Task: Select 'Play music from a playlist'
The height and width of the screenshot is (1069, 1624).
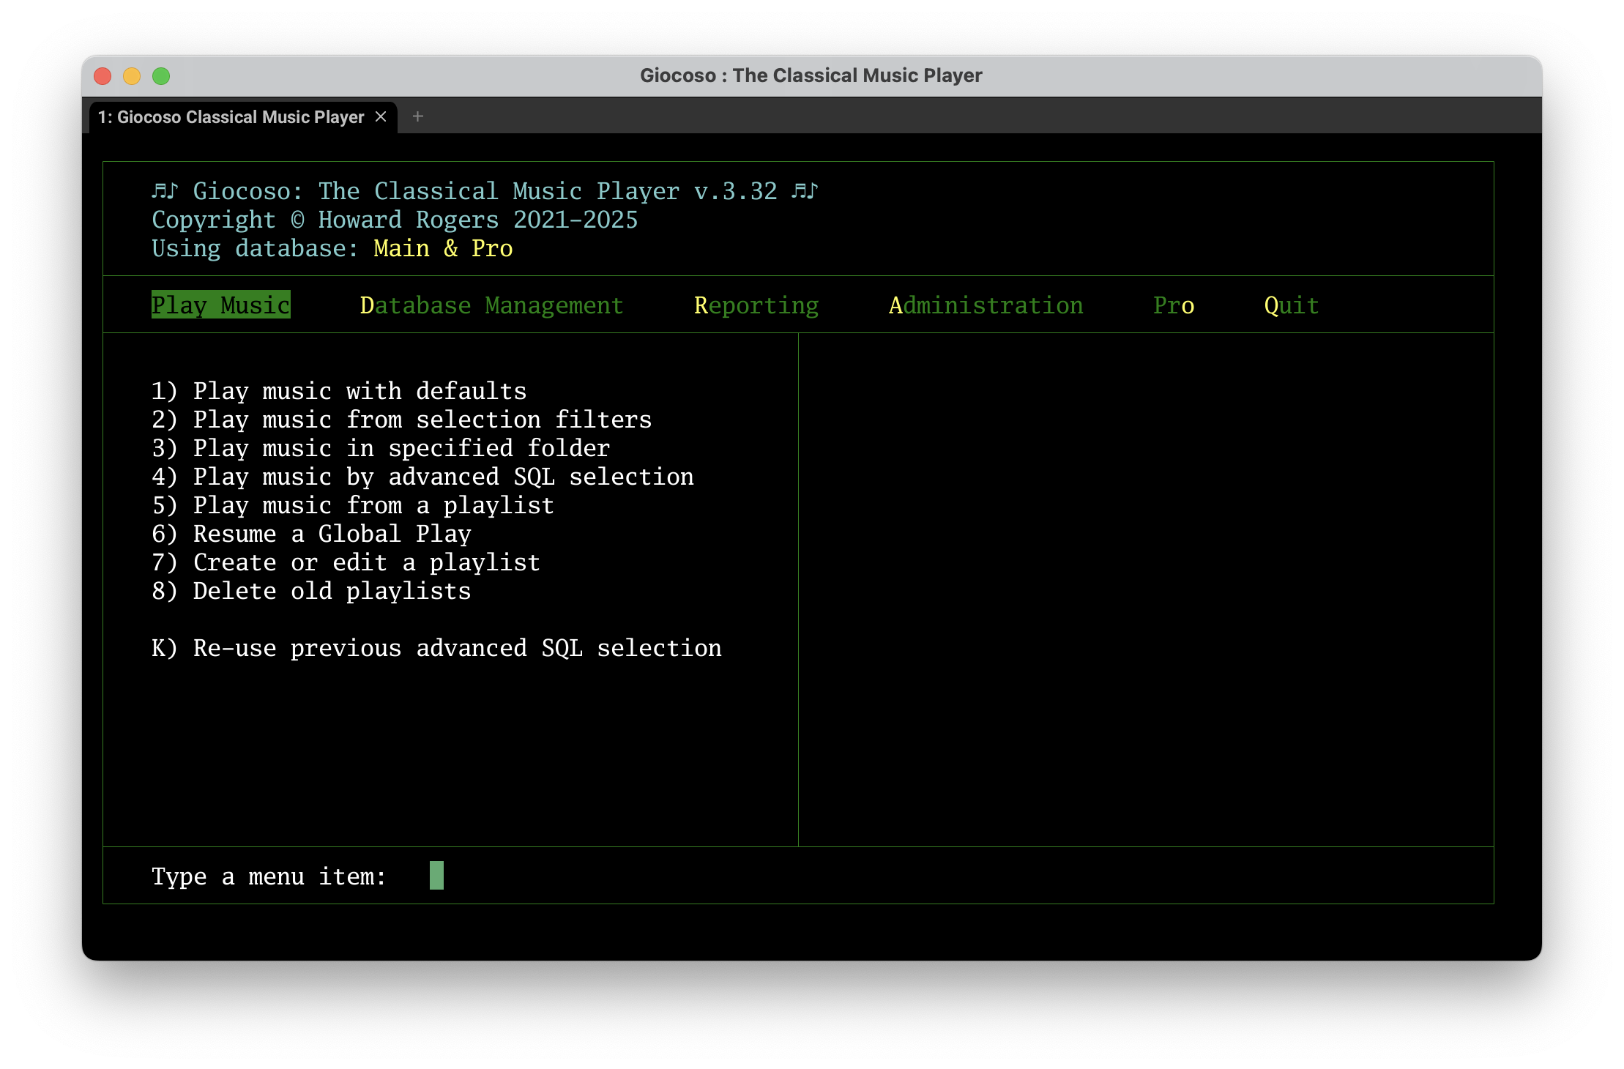Action: tap(352, 504)
